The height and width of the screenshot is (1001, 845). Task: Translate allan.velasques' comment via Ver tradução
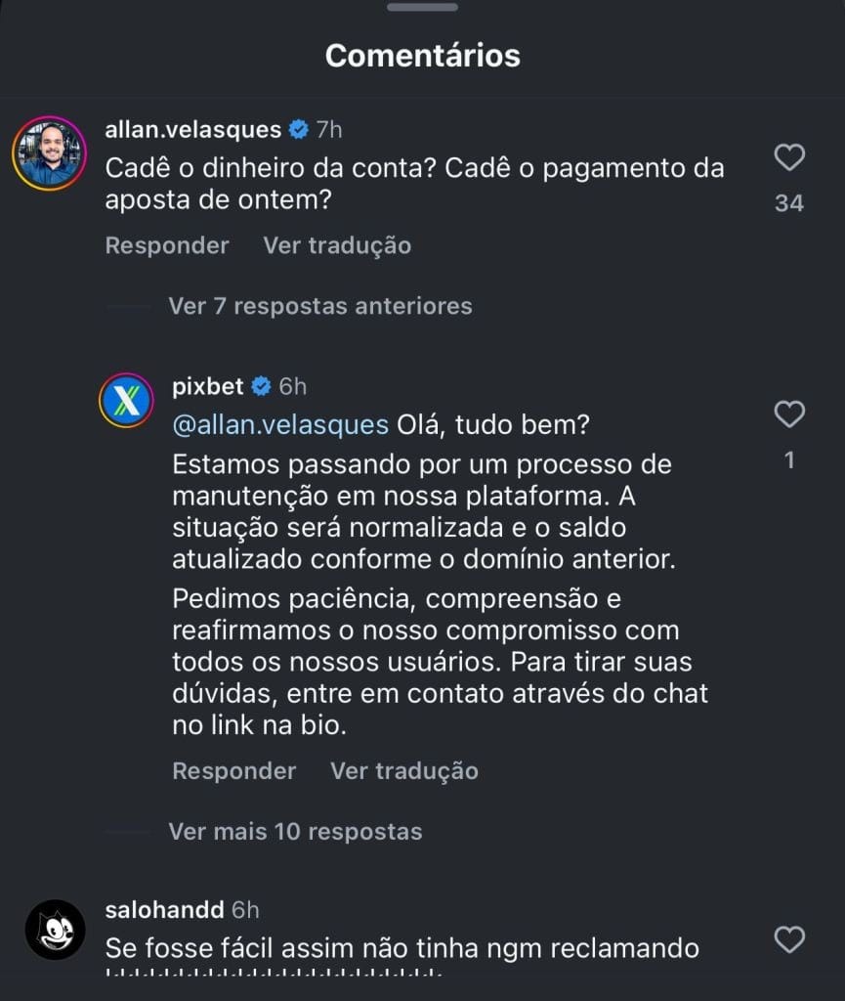(337, 245)
